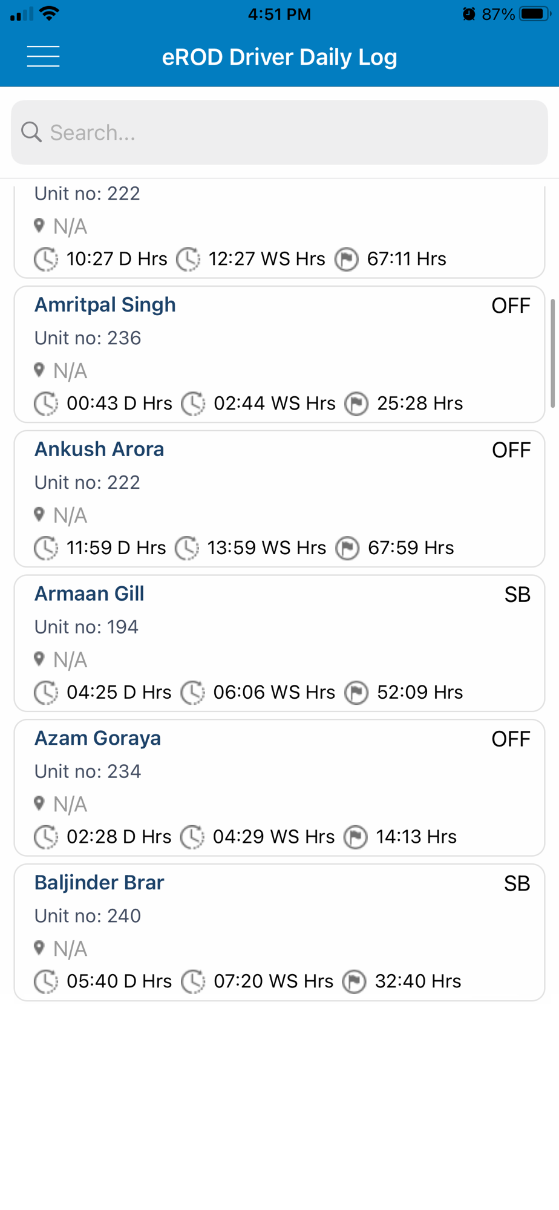Select the Armaan Gill driver name
Screen dimensions: 559x1210
coord(90,594)
